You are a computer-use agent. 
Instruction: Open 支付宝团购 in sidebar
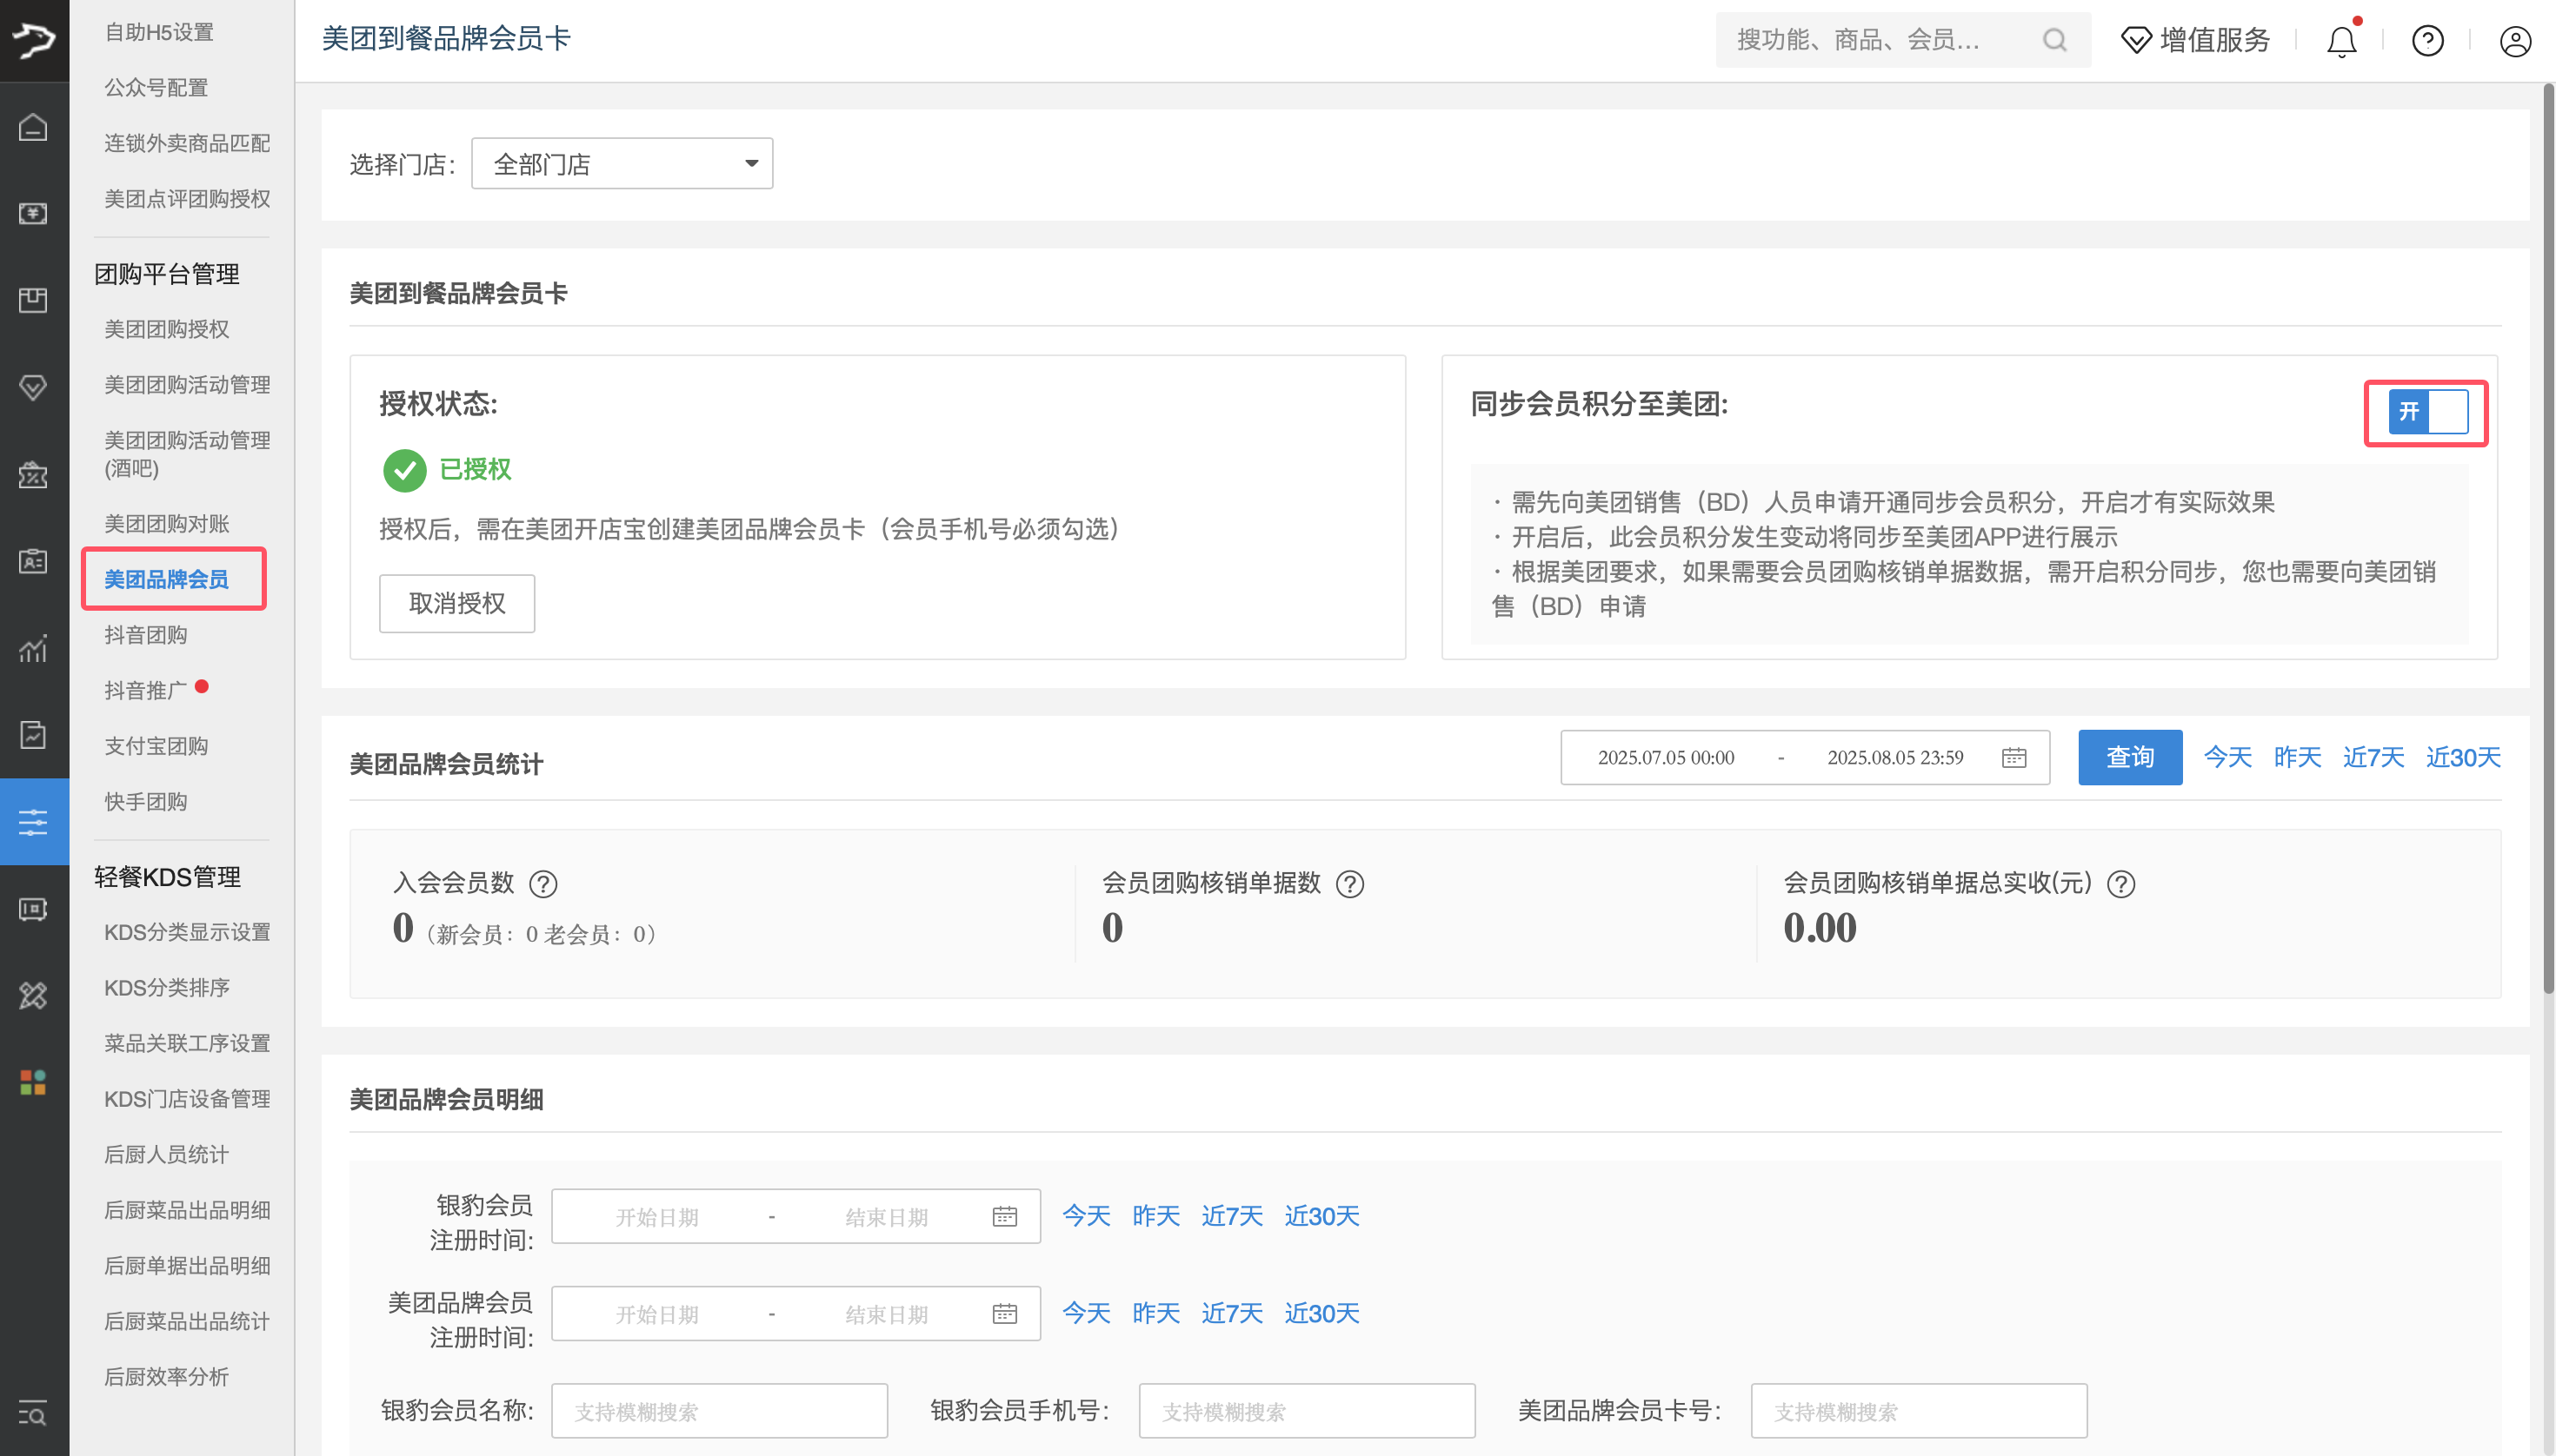pos(156,746)
